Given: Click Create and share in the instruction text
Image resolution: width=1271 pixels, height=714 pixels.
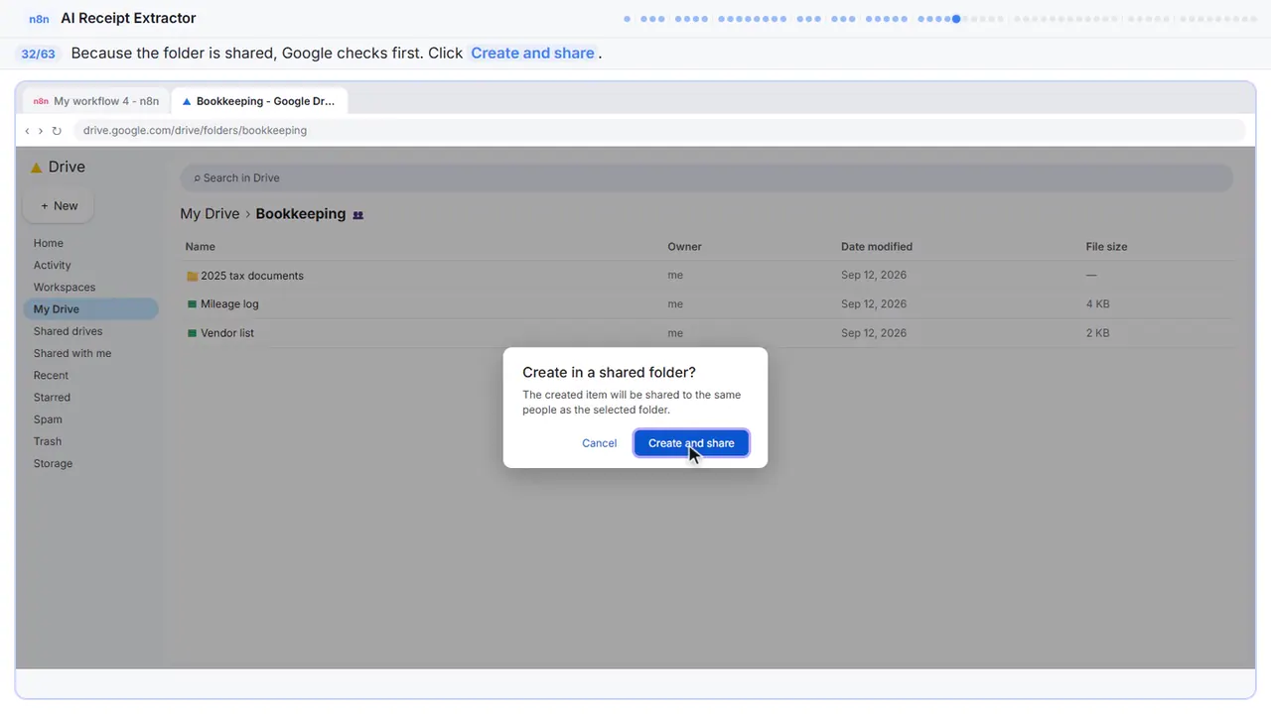Looking at the screenshot, I should point(532,54).
